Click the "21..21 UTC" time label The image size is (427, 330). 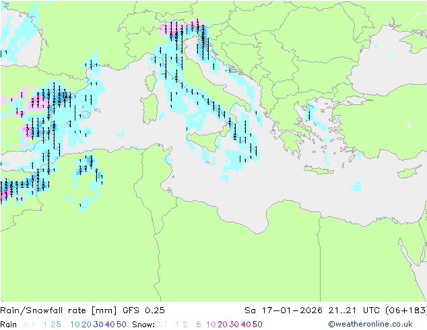click(354, 310)
